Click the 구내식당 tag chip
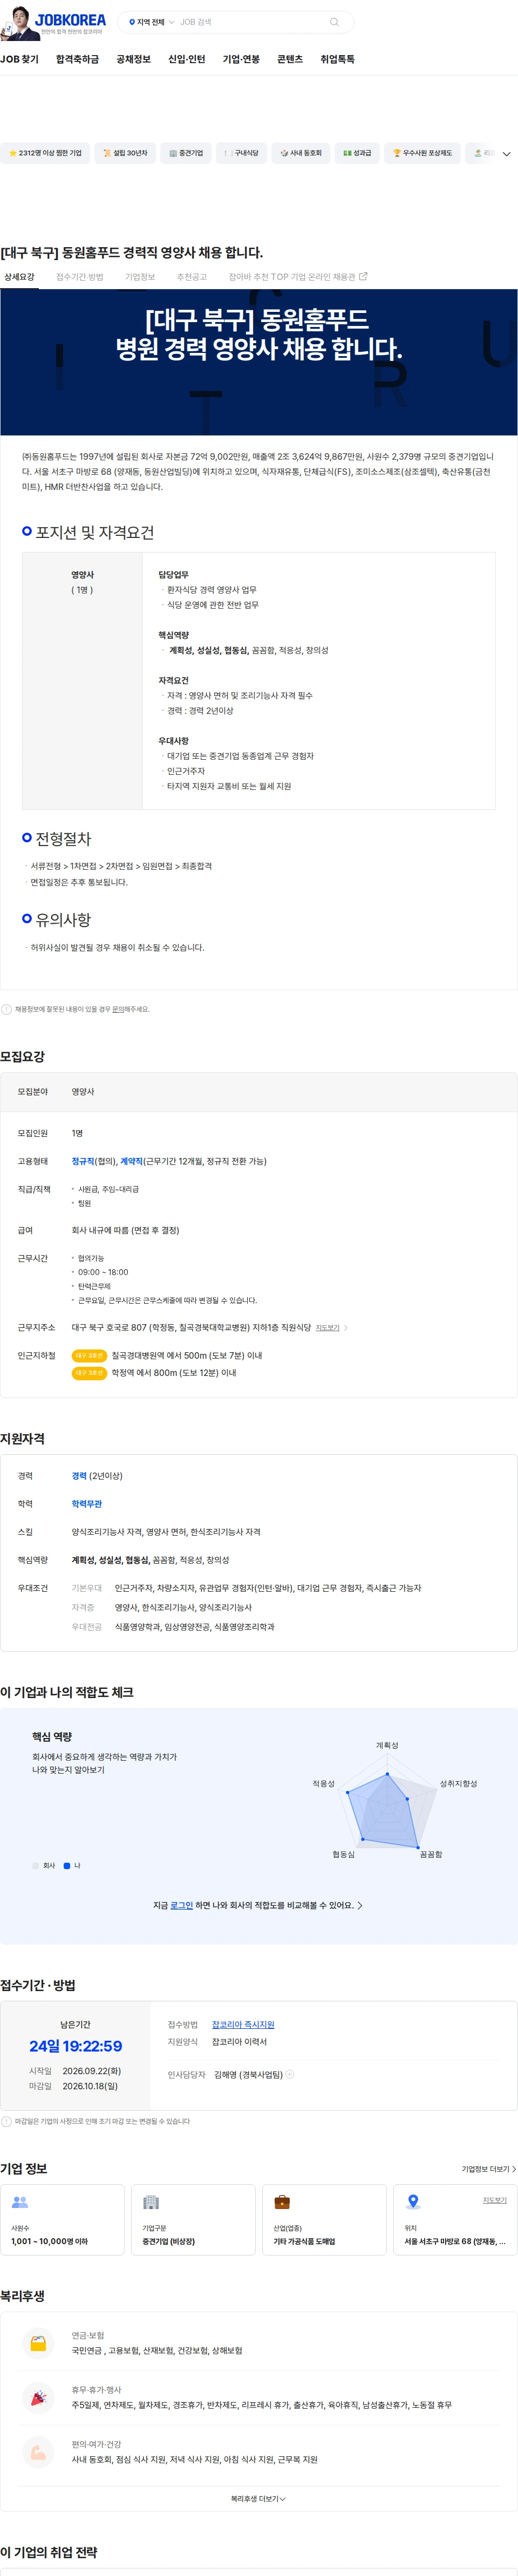The width and height of the screenshot is (518, 2576). click(x=241, y=153)
